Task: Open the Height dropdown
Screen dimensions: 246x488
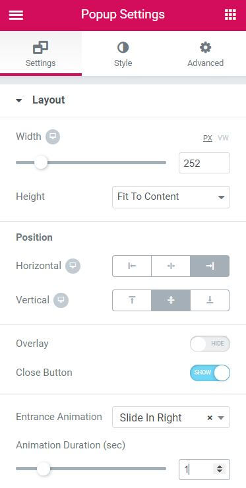Action: (171, 197)
